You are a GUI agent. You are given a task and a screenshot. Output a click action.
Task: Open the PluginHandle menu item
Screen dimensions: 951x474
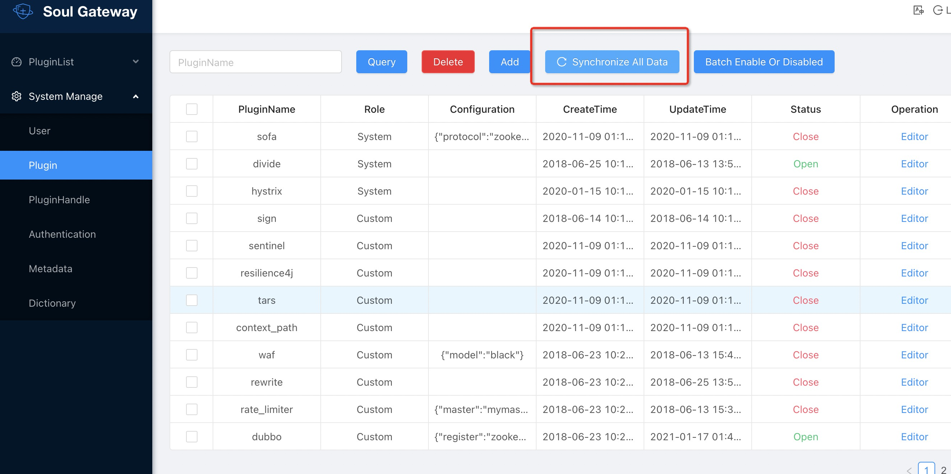point(59,200)
